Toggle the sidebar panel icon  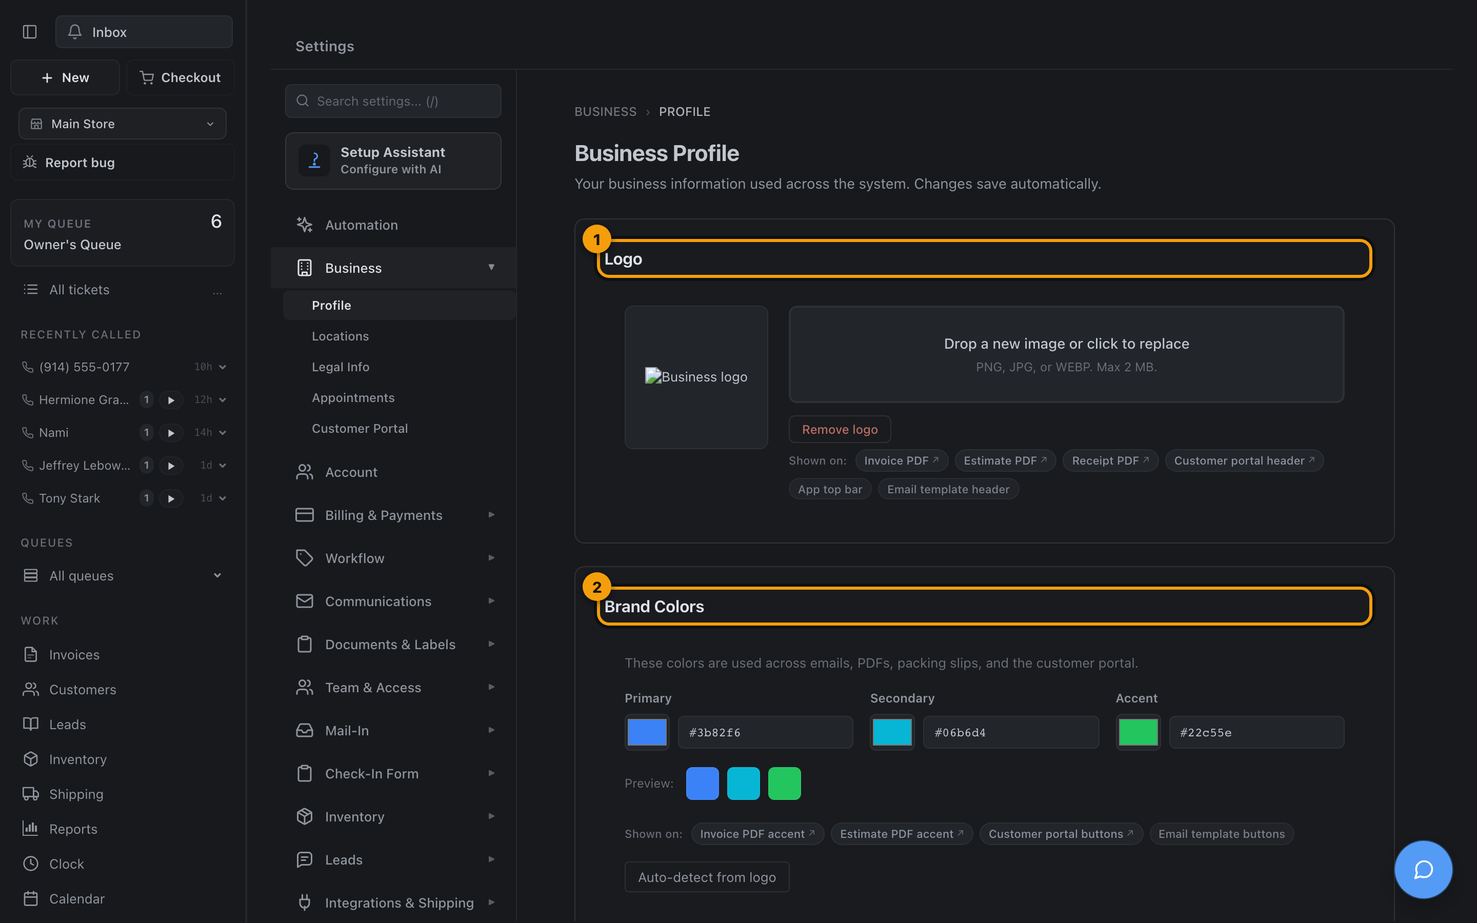pyautogui.click(x=29, y=32)
